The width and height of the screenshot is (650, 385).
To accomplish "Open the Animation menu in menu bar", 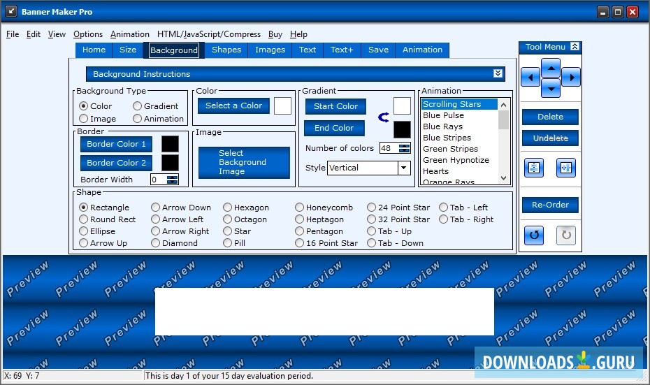I will 130,34.
